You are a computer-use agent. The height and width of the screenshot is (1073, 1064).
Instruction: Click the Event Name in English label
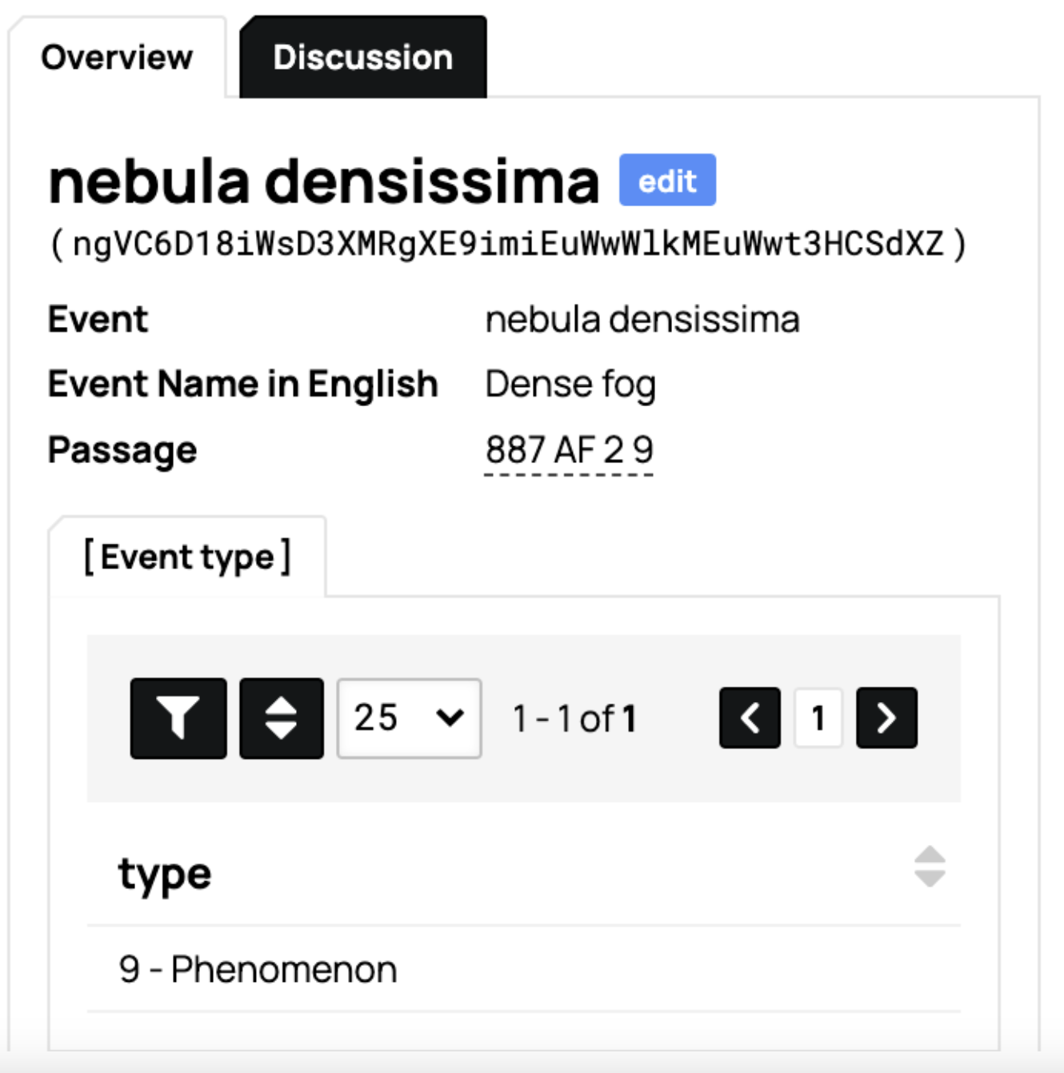243,385
